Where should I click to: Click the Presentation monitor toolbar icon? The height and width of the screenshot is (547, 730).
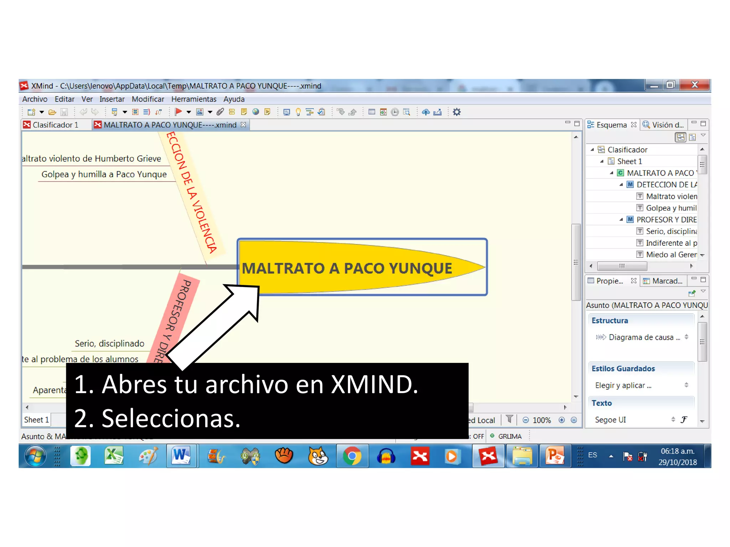[x=287, y=112]
